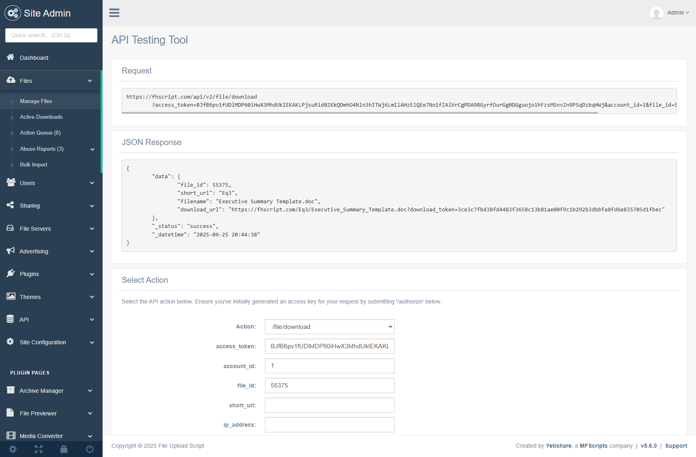The width and height of the screenshot is (696, 457).
Task: Open the Action dropdown showing /file/download
Action: [329, 326]
